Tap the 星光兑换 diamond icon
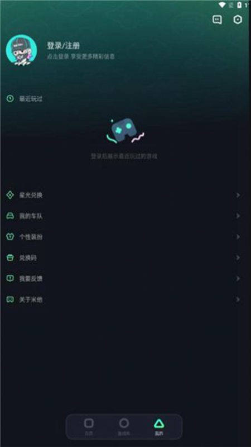This screenshot has height=447, width=251. [x=10, y=195]
